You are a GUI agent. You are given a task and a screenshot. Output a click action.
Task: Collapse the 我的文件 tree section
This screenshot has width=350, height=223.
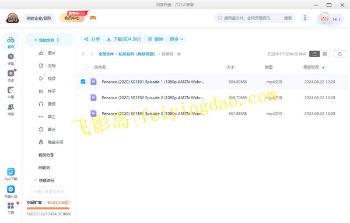36,40
